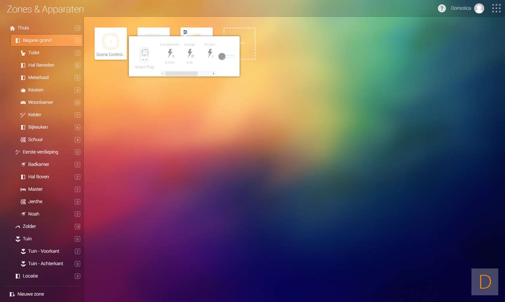Click the Toilet zone icon

[23, 53]
